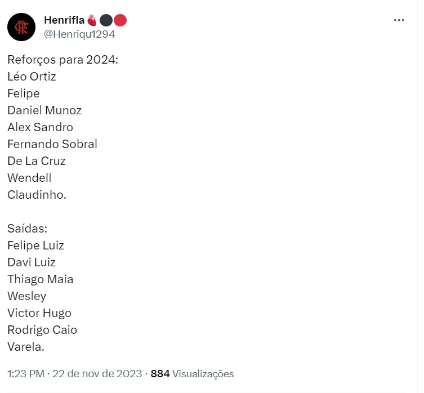
Task: Click the "Daniel Munoz" text line
Action: pos(44,110)
